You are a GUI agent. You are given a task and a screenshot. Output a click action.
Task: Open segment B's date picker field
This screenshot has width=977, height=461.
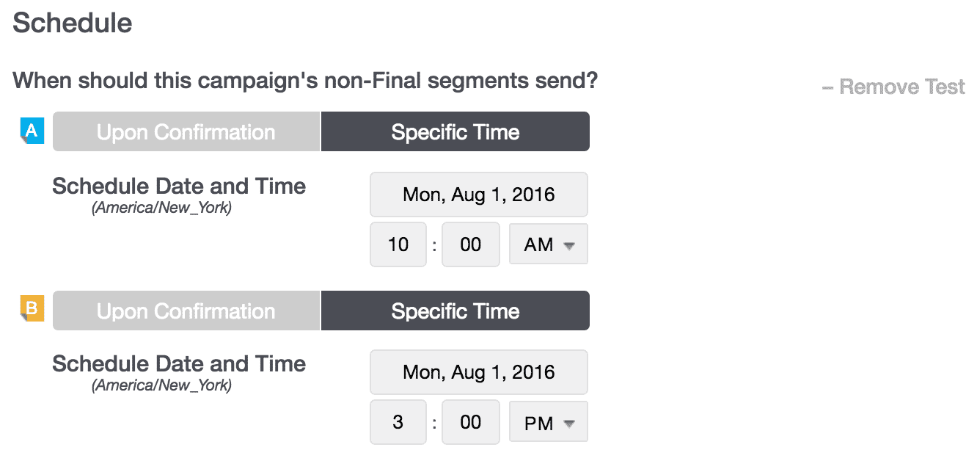tap(478, 372)
